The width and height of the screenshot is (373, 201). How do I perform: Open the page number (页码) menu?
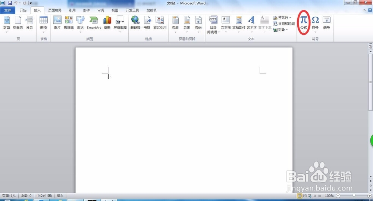198,25
